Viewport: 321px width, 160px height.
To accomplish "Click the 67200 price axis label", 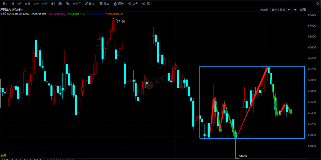I will 312,15.
